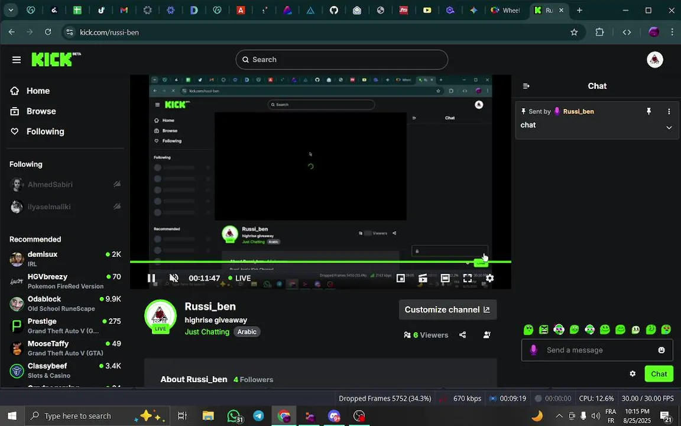Open the video player settings gear
This screenshot has height=426, width=681.
coord(490,278)
